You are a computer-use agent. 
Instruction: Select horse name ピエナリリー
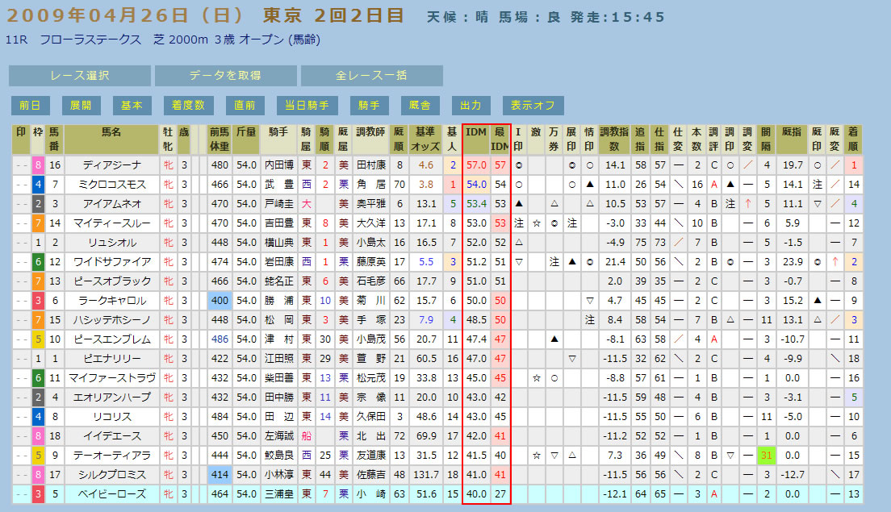[x=112, y=359]
